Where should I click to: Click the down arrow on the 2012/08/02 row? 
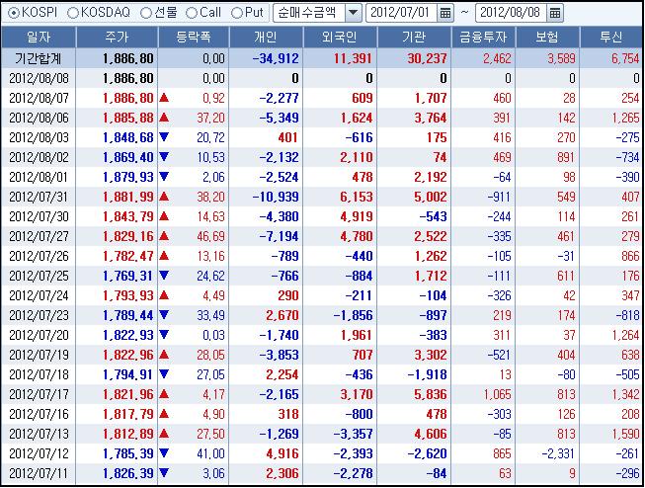(164, 157)
